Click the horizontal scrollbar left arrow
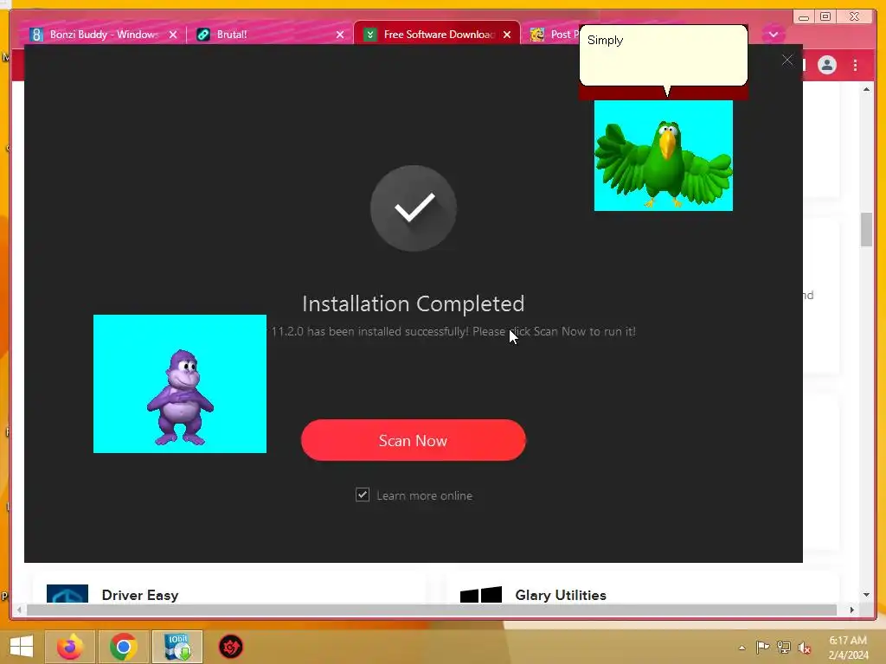The image size is (886, 664). point(19,610)
